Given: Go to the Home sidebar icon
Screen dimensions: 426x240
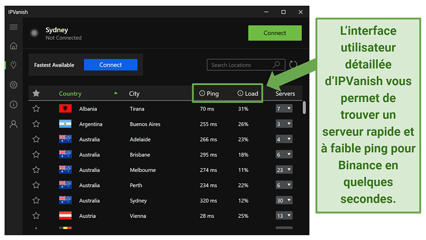Looking at the screenshot, I should click(x=14, y=45).
